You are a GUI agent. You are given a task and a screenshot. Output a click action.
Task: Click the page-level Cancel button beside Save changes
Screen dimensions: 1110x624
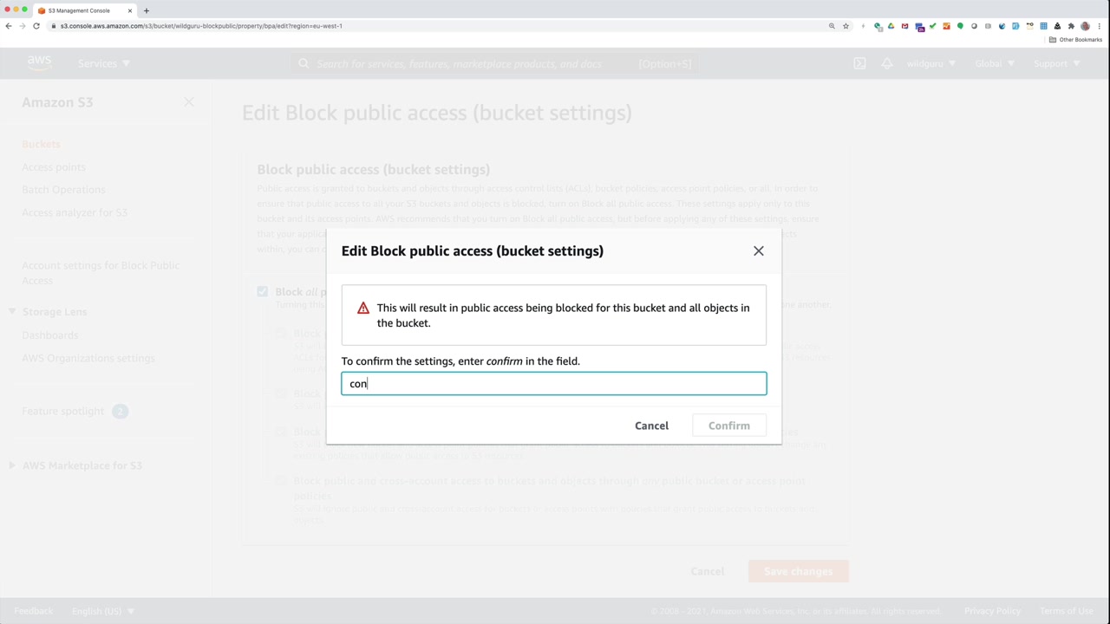point(708,571)
